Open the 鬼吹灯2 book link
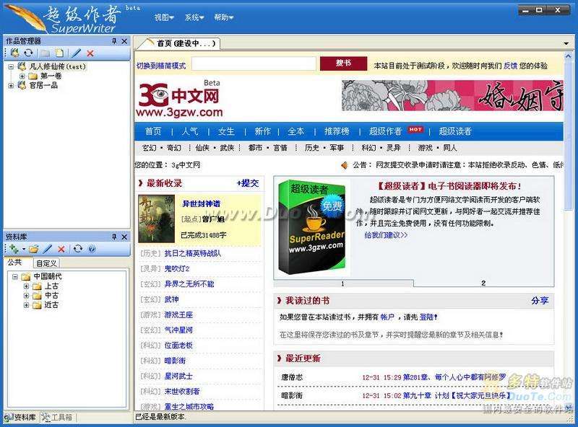The image size is (578, 427). click(x=177, y=269)
